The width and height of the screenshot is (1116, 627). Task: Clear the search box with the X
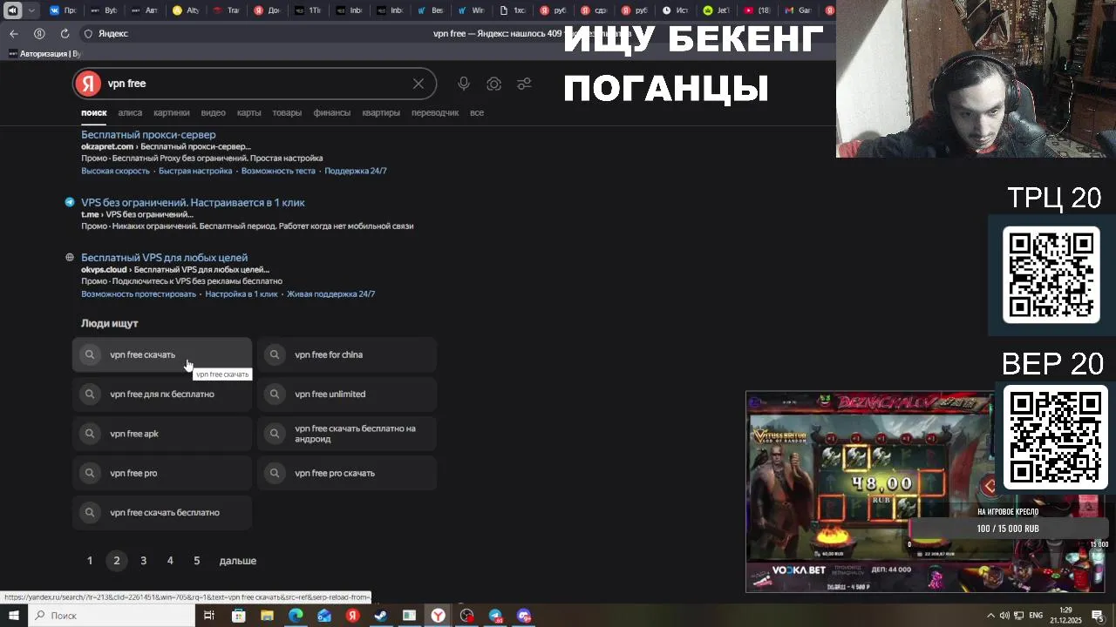418,84
